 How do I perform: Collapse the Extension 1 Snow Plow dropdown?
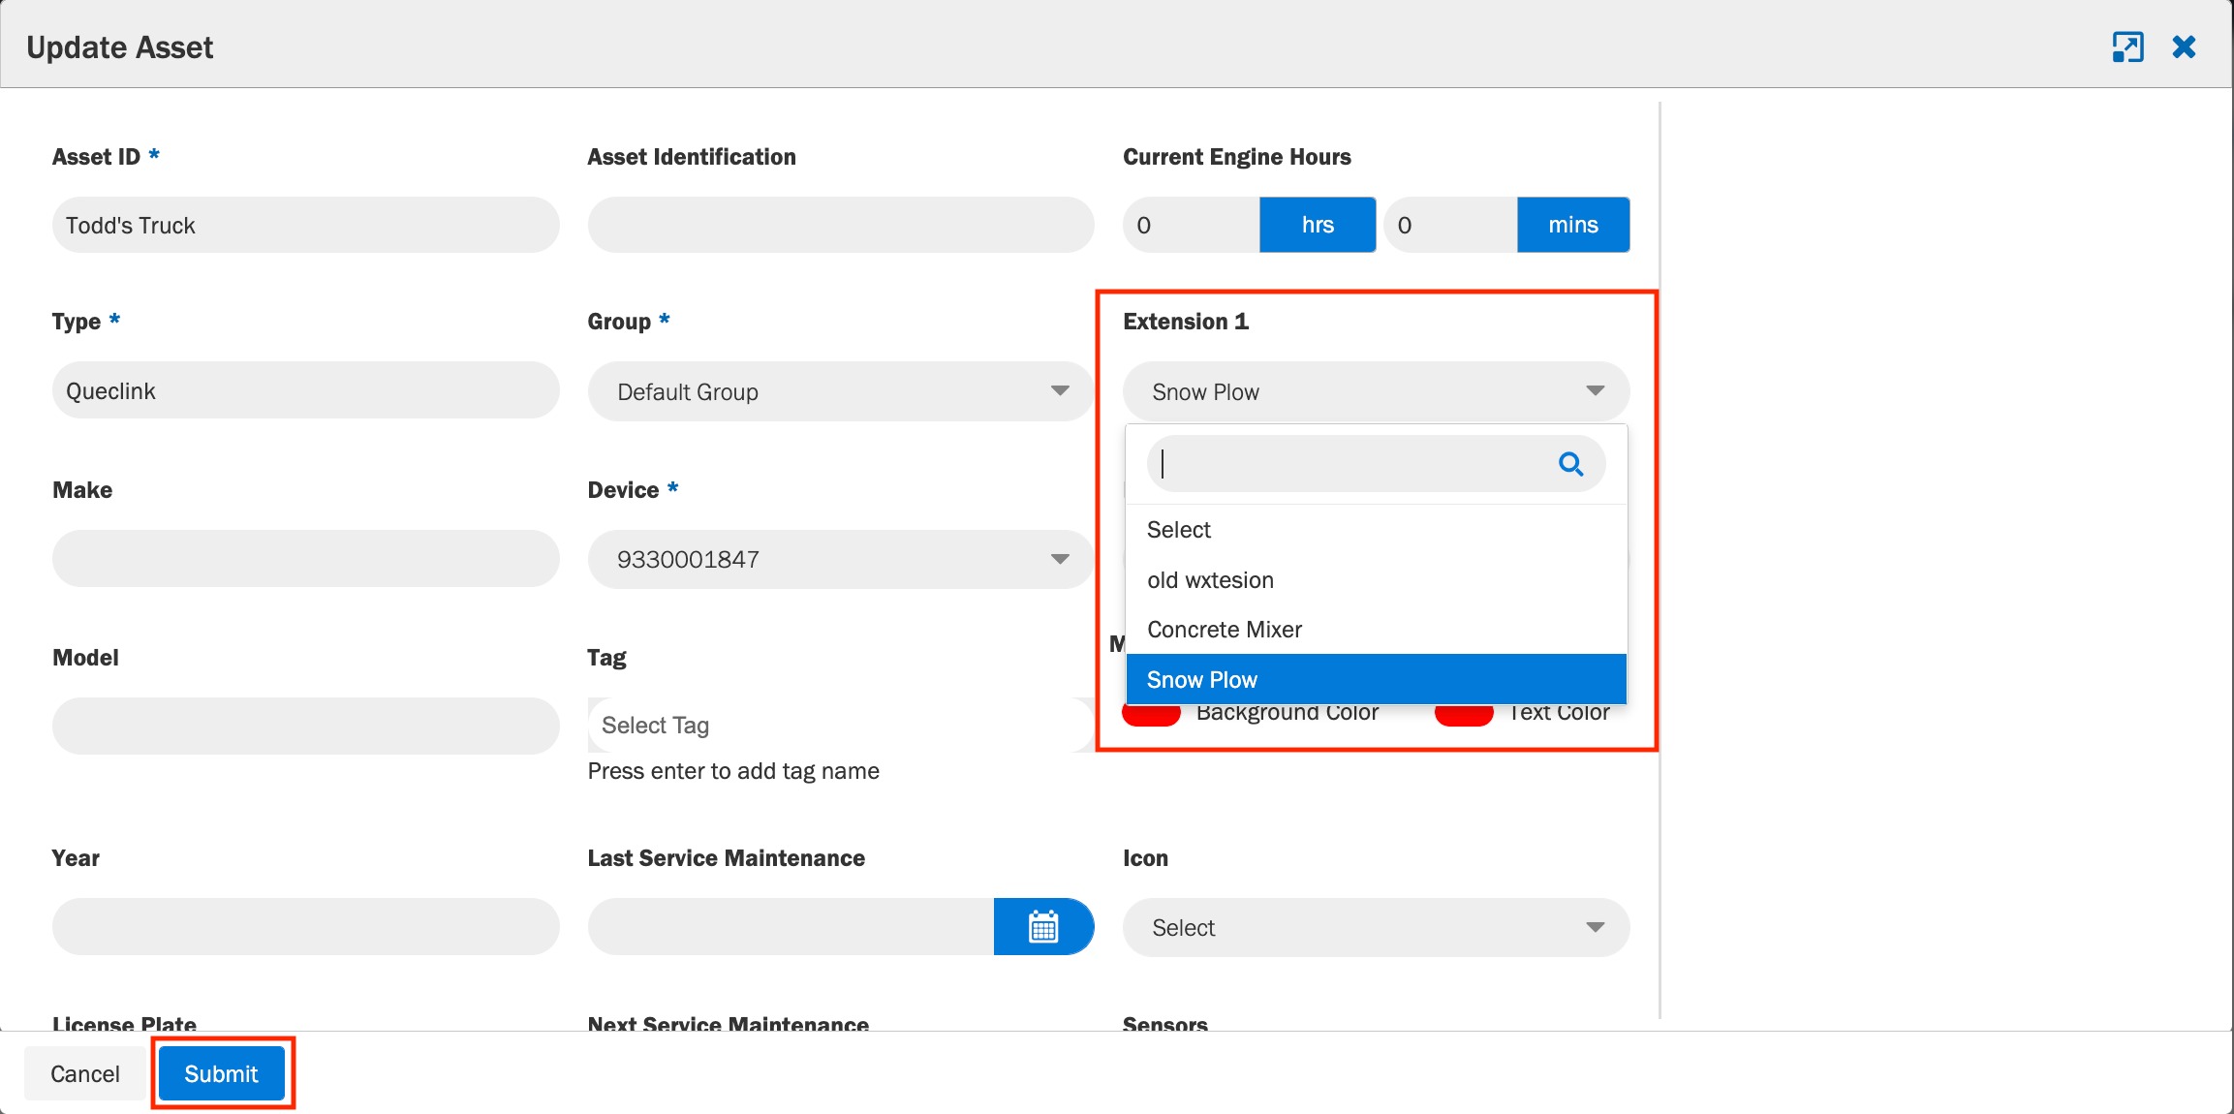(x=1376, y=391)
